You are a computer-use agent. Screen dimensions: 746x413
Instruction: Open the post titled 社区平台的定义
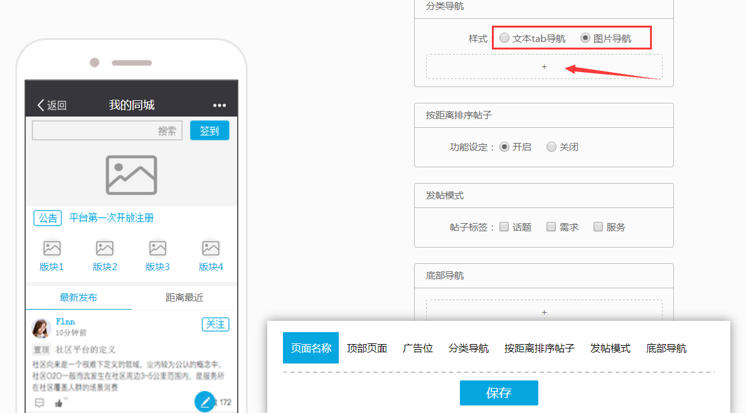85,350
